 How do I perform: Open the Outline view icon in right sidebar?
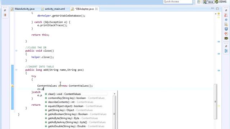point(226,51)
